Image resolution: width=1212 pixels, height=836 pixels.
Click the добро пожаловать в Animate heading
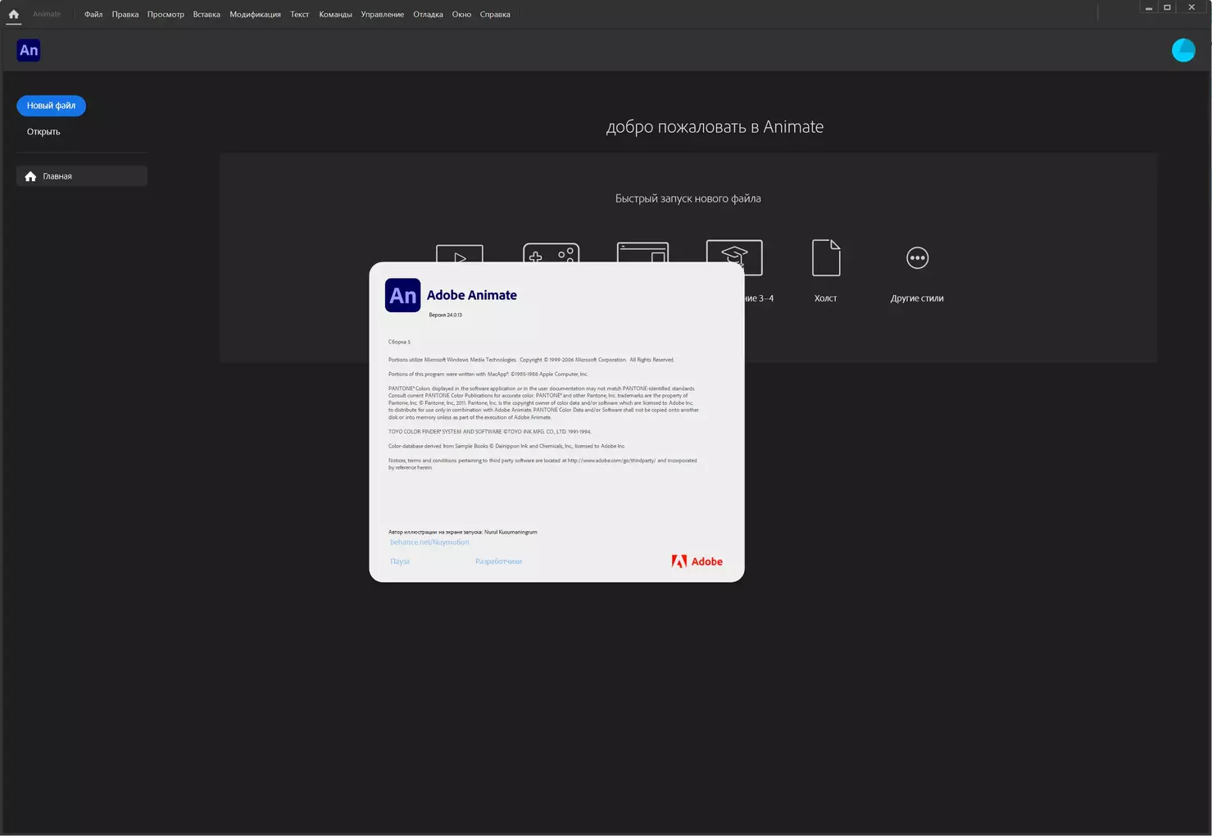(715, 127)
